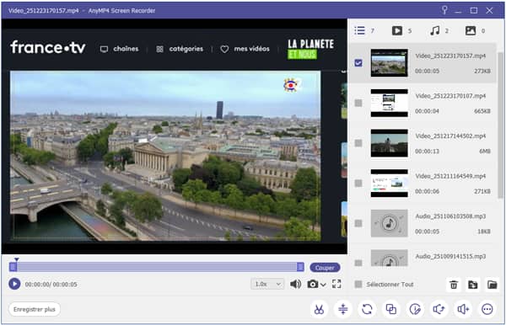Uncheck Video_251223170157.mp4 checkbox

pyautogui.click(x=358, y=63)
